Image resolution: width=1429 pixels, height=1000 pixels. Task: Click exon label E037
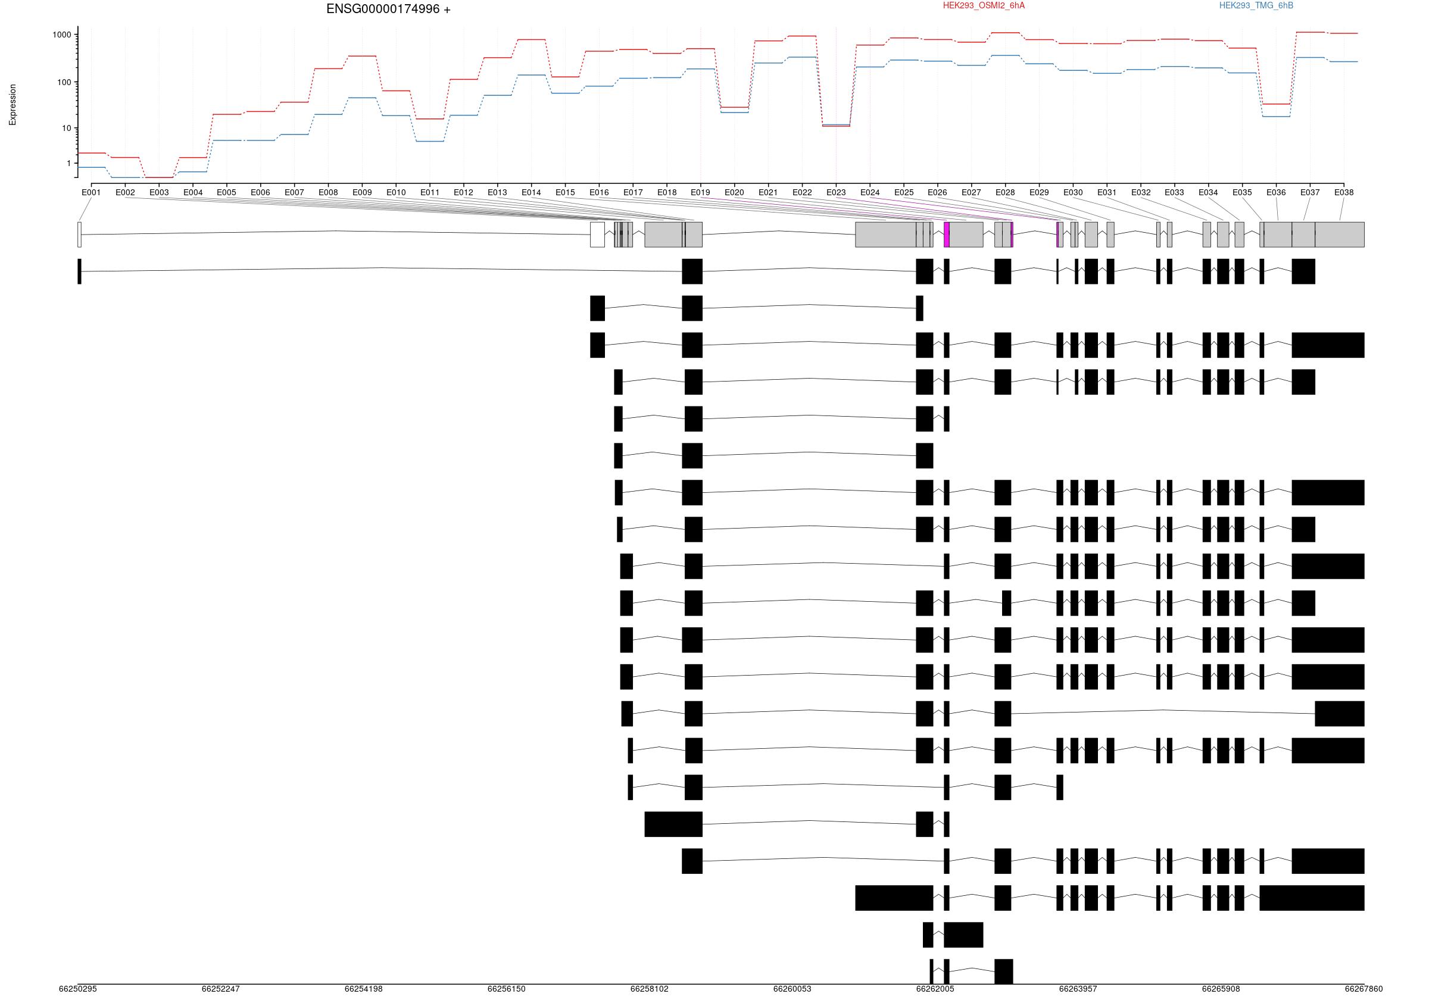pos(1310,192)
